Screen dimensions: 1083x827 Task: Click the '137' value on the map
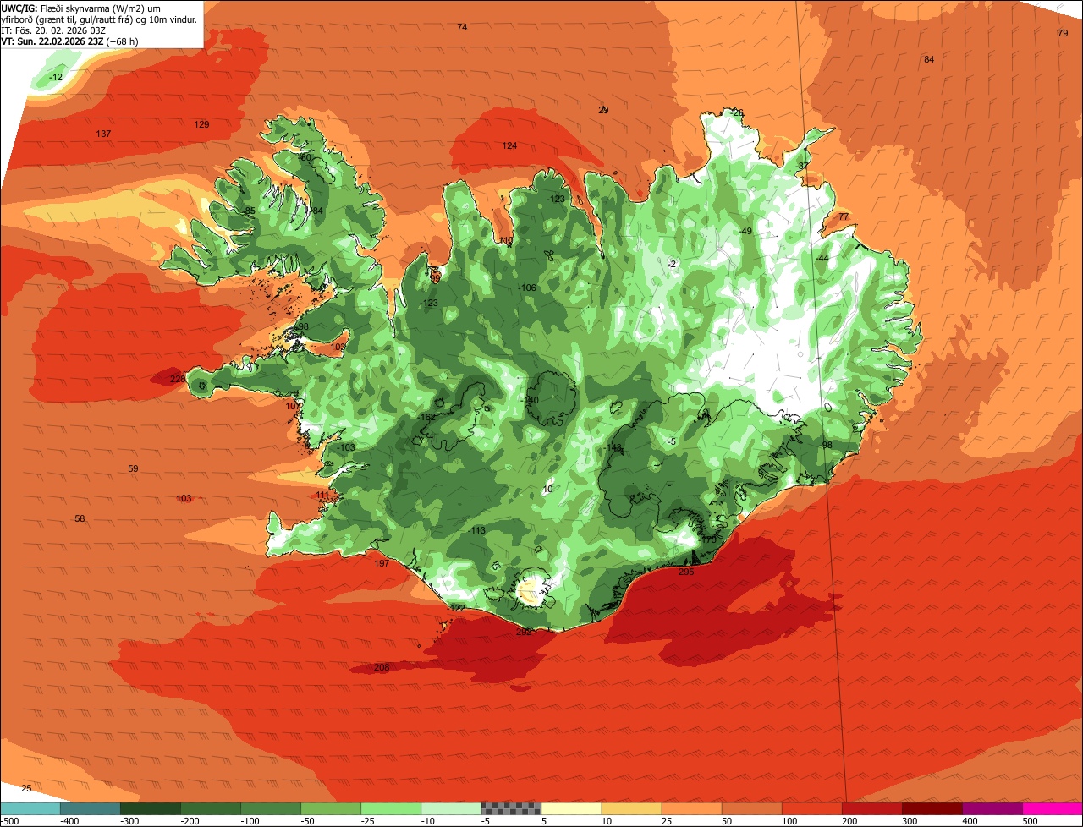103,134
